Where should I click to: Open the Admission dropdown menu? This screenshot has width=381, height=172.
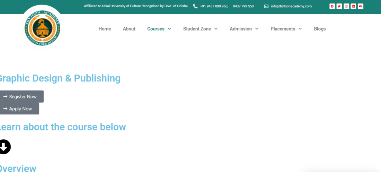244,29
